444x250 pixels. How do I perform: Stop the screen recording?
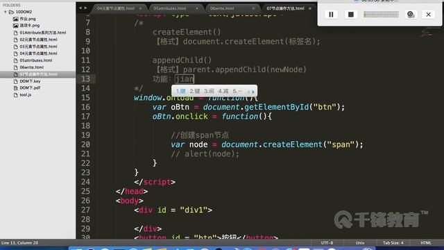click(x=350, y=15)
